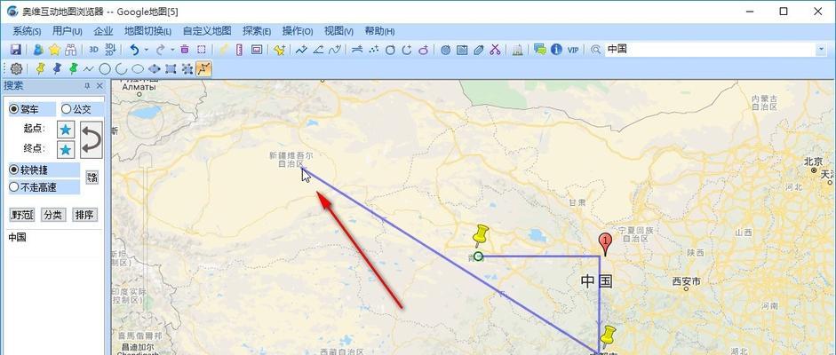Viewport: 836px width, 355px height.
Task: Open the 企业 menu
Action: (103, 31)
